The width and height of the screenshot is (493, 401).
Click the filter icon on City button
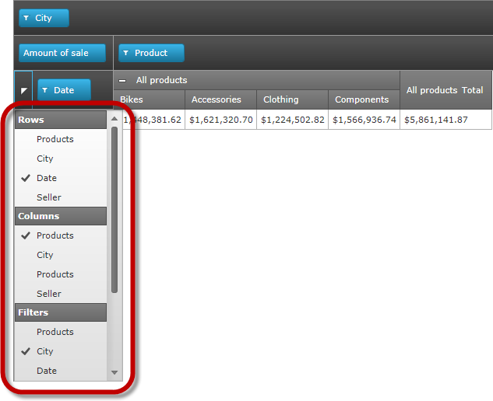click(26, 19)
